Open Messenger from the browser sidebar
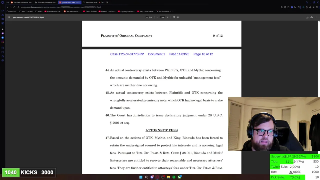Image resolution: width=320 pixels, height=180 pixels. tap(2, 37)
